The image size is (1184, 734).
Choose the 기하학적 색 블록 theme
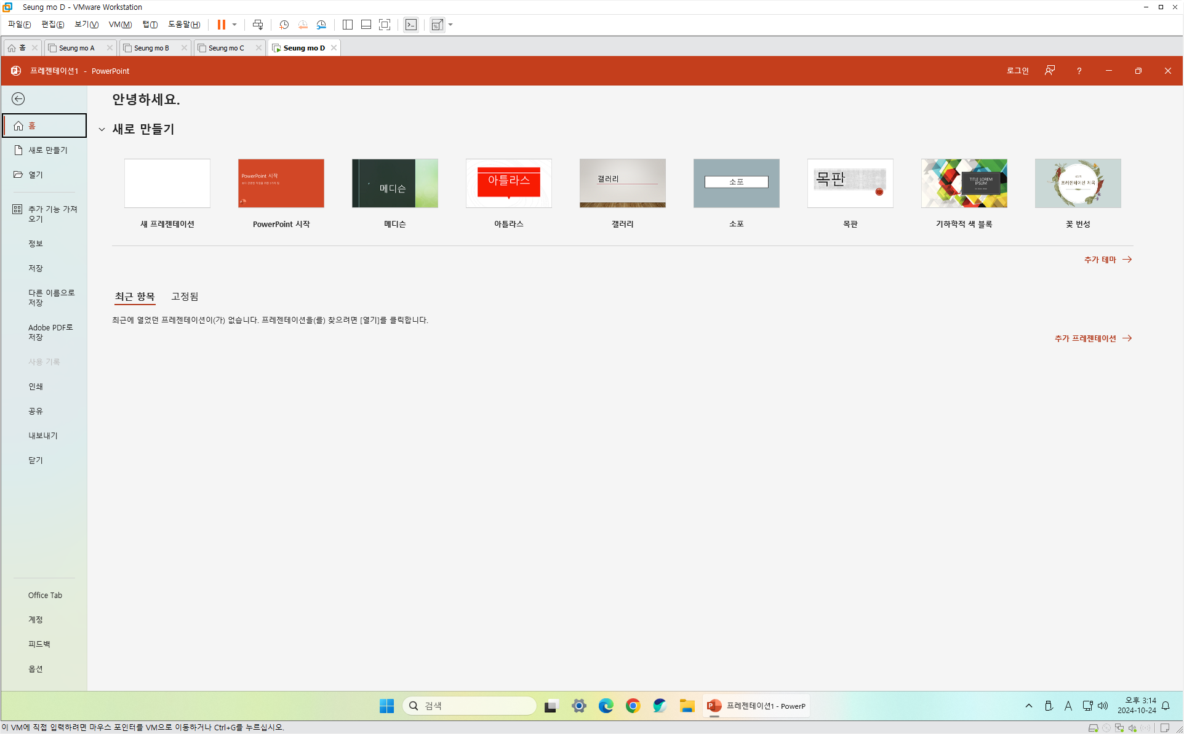point(964,183)
